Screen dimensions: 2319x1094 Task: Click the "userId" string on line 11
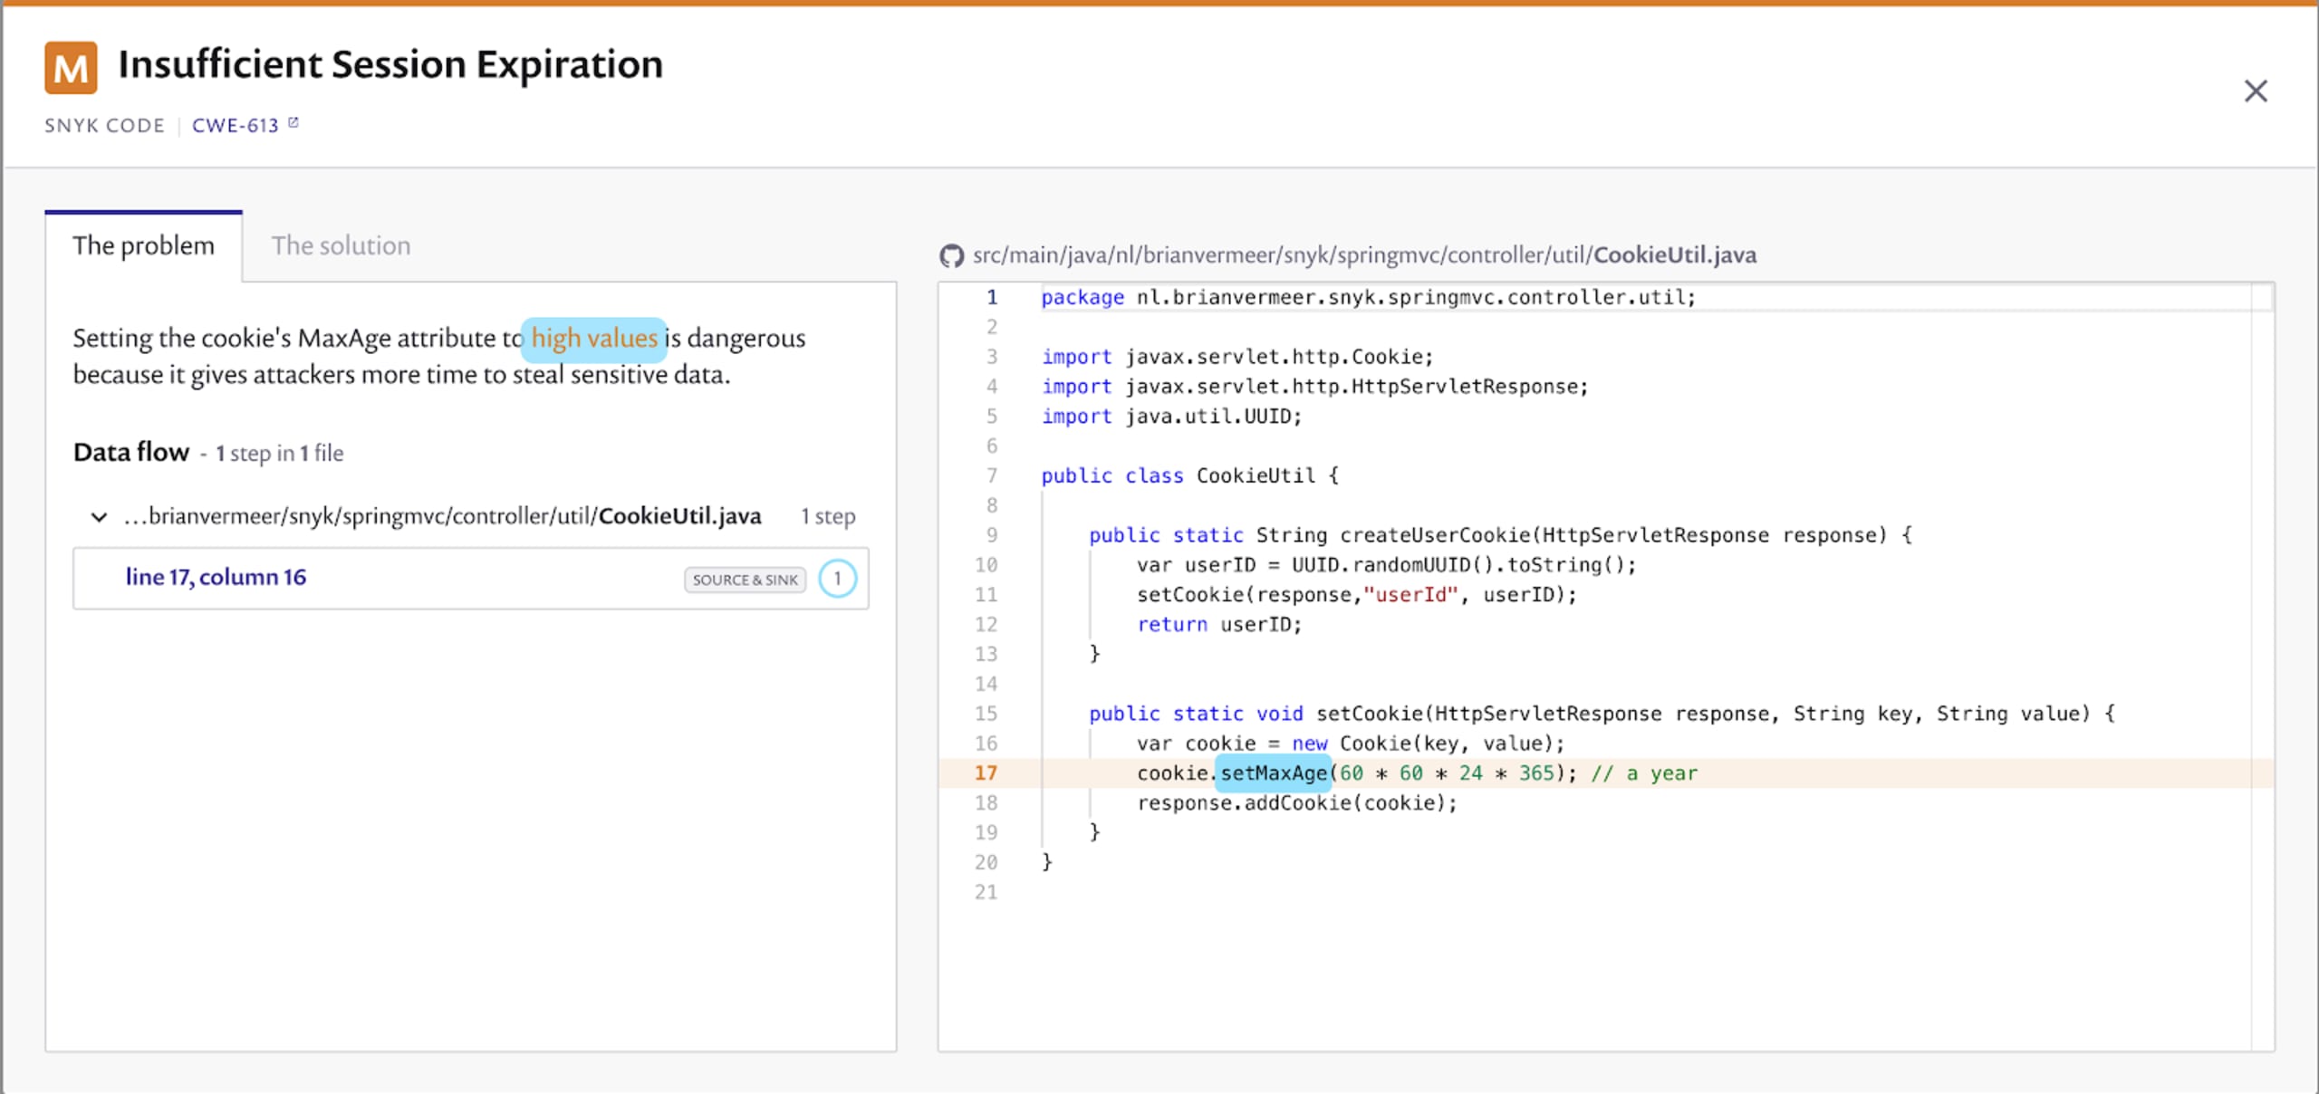click(x=1410, y=595)
